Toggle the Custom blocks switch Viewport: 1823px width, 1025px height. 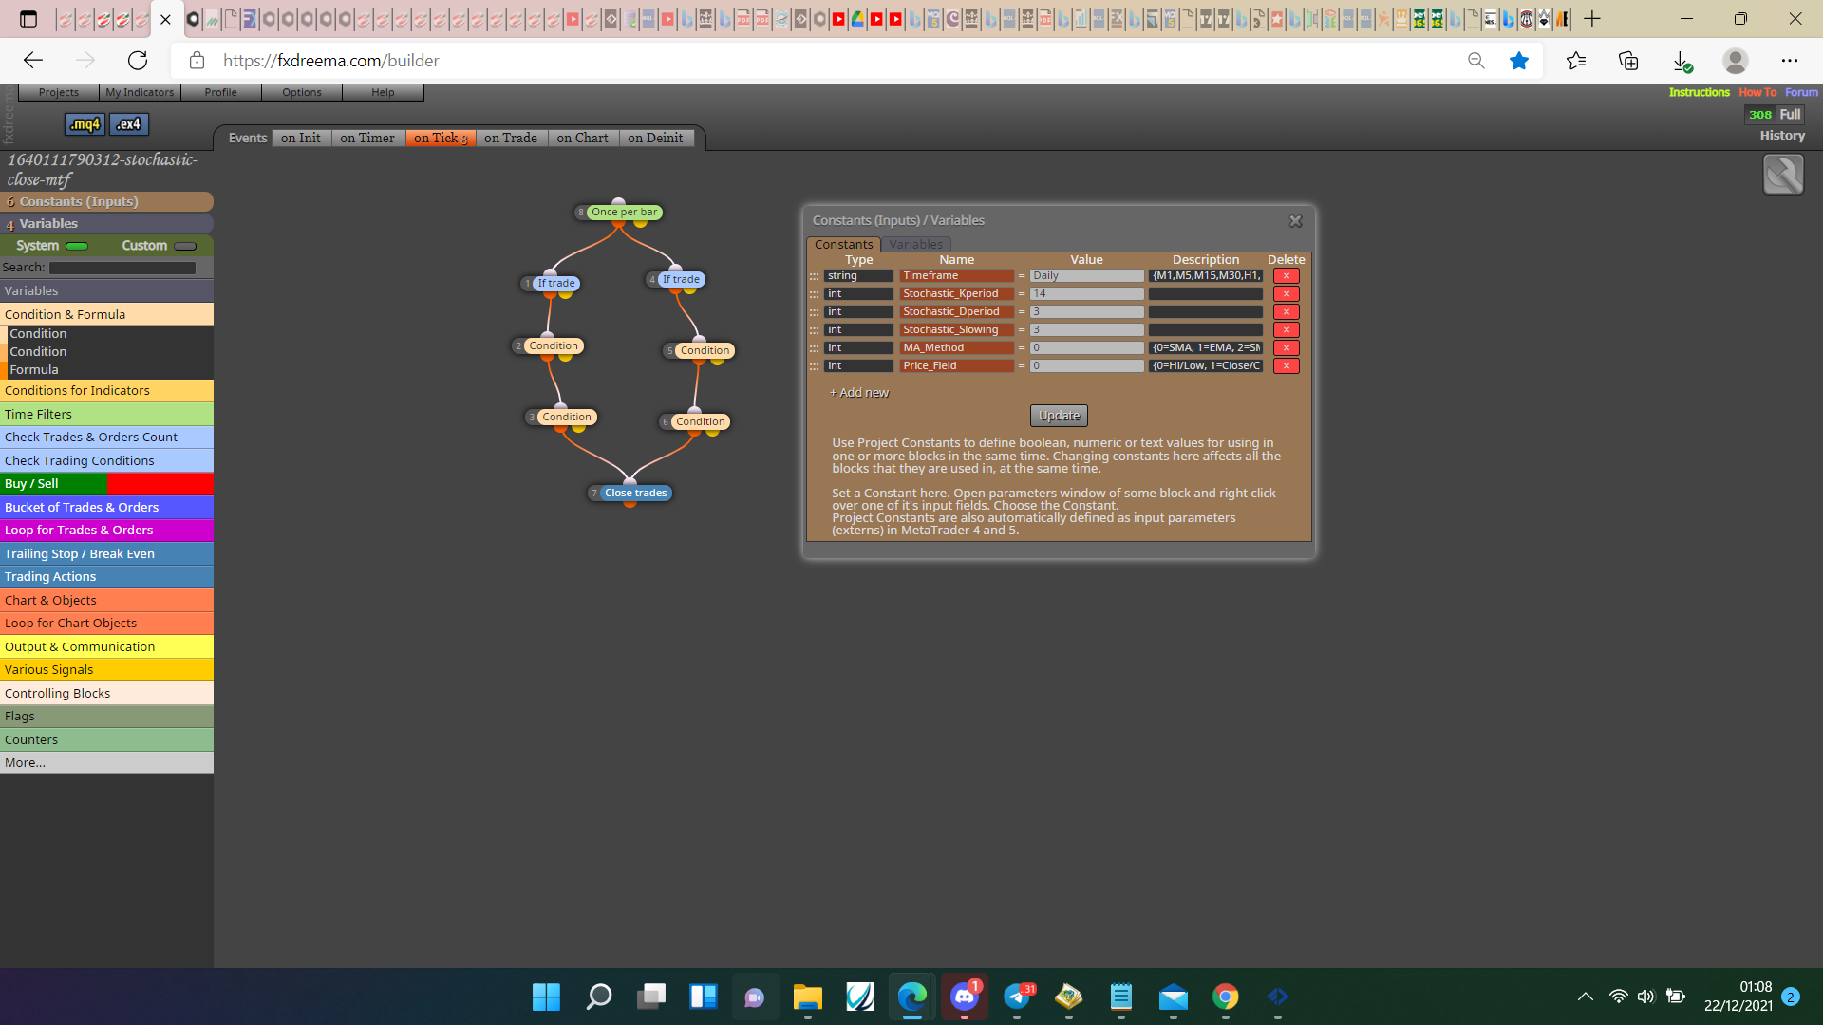tap(185, 247)
